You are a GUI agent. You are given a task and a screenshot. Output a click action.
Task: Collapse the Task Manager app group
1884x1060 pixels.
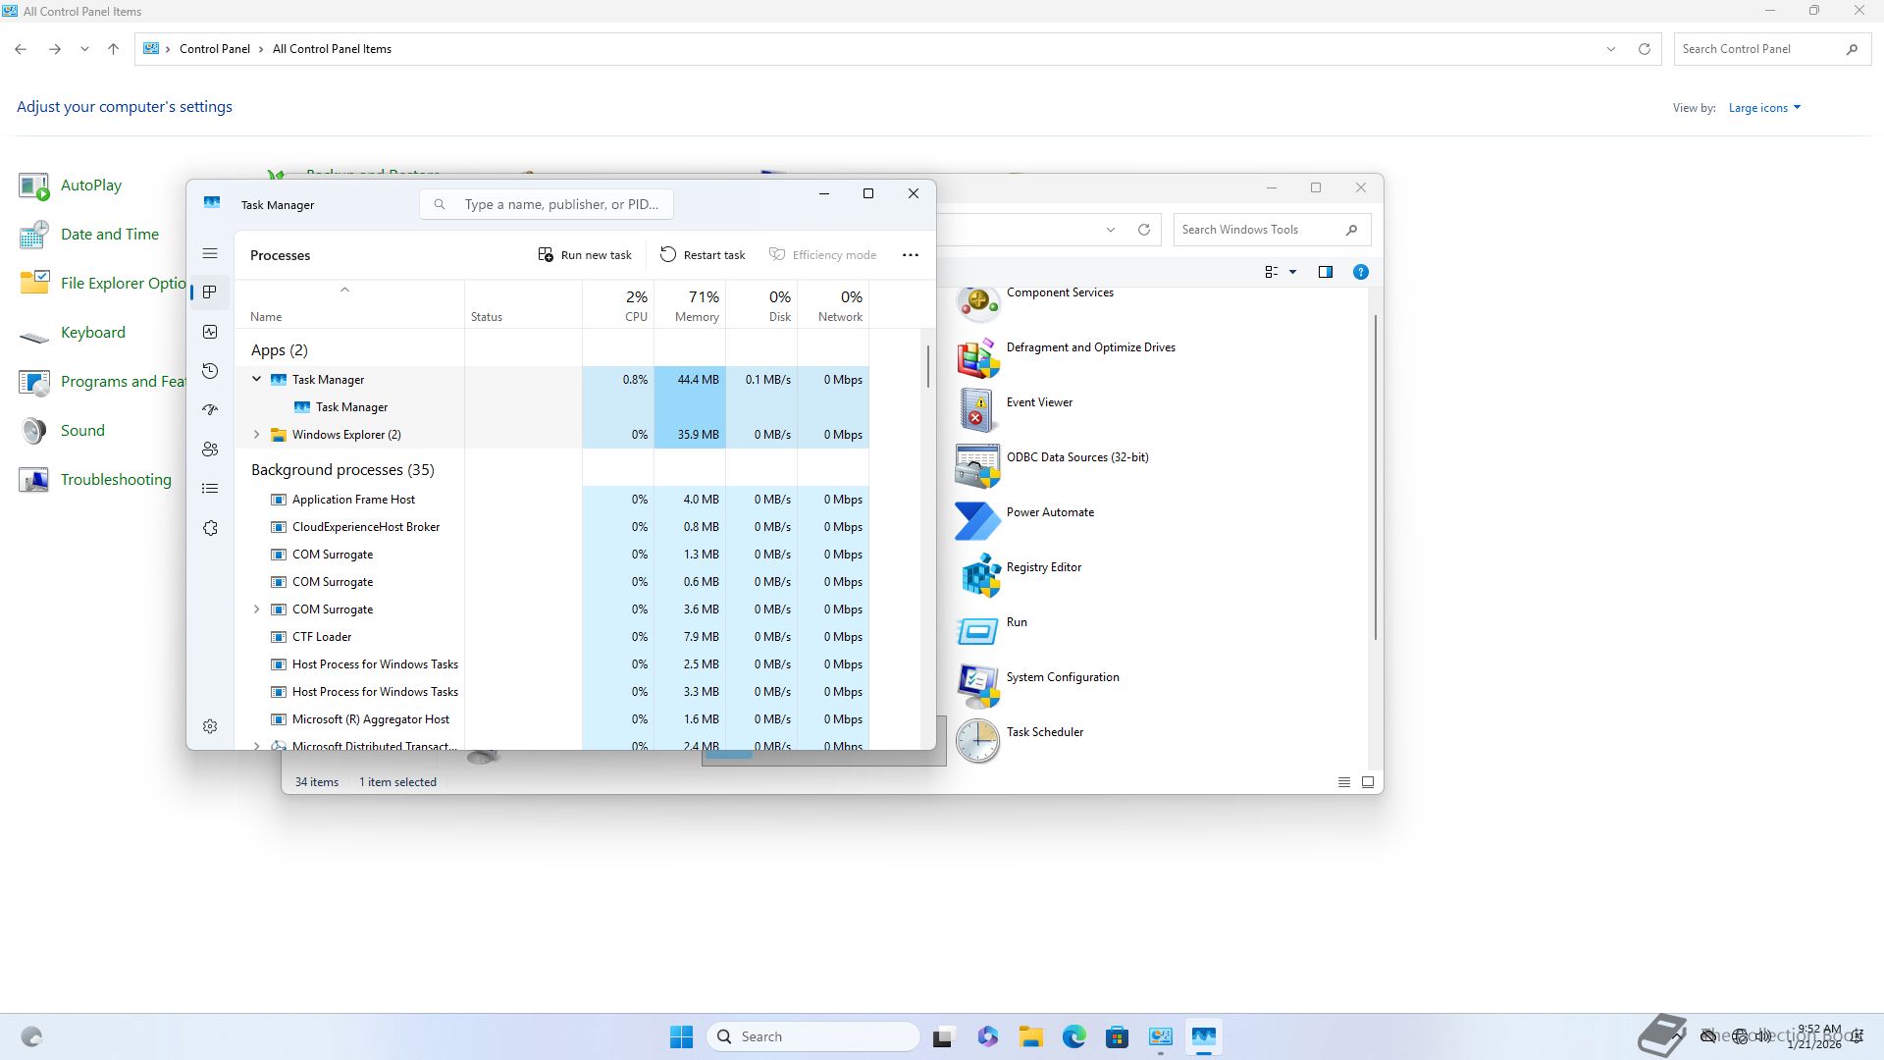point(257,379)
